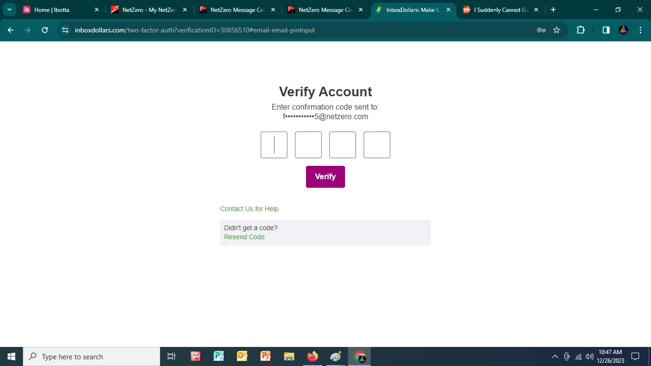
Task: Open File Explorer from the taskbar
Action: (x=289, y=356)
